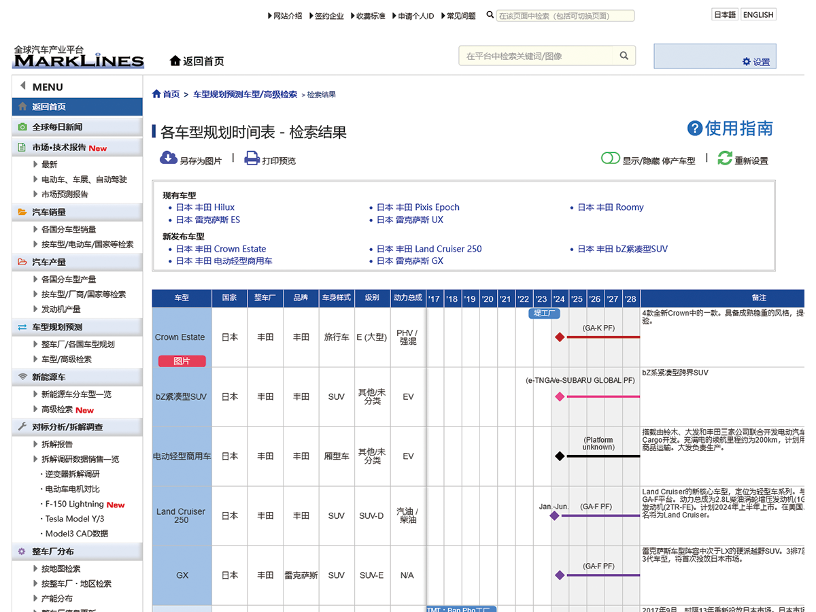Click the 堤工厂 timeline label
The image size is (816, 612).
point(544,313)
